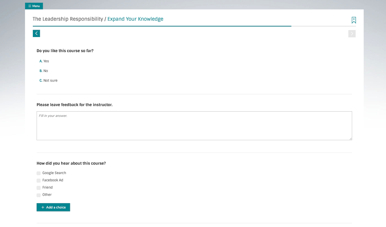Open the Menu panel

tap(34, 6)
